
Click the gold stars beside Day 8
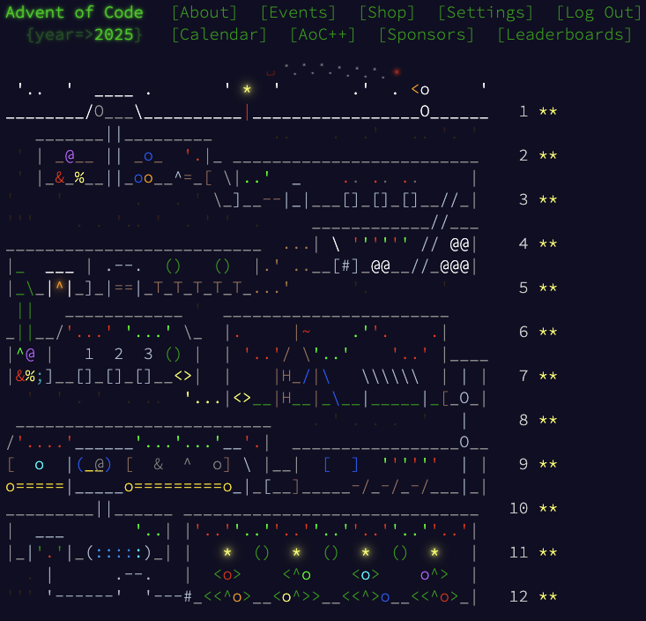(x=548, y=420)
